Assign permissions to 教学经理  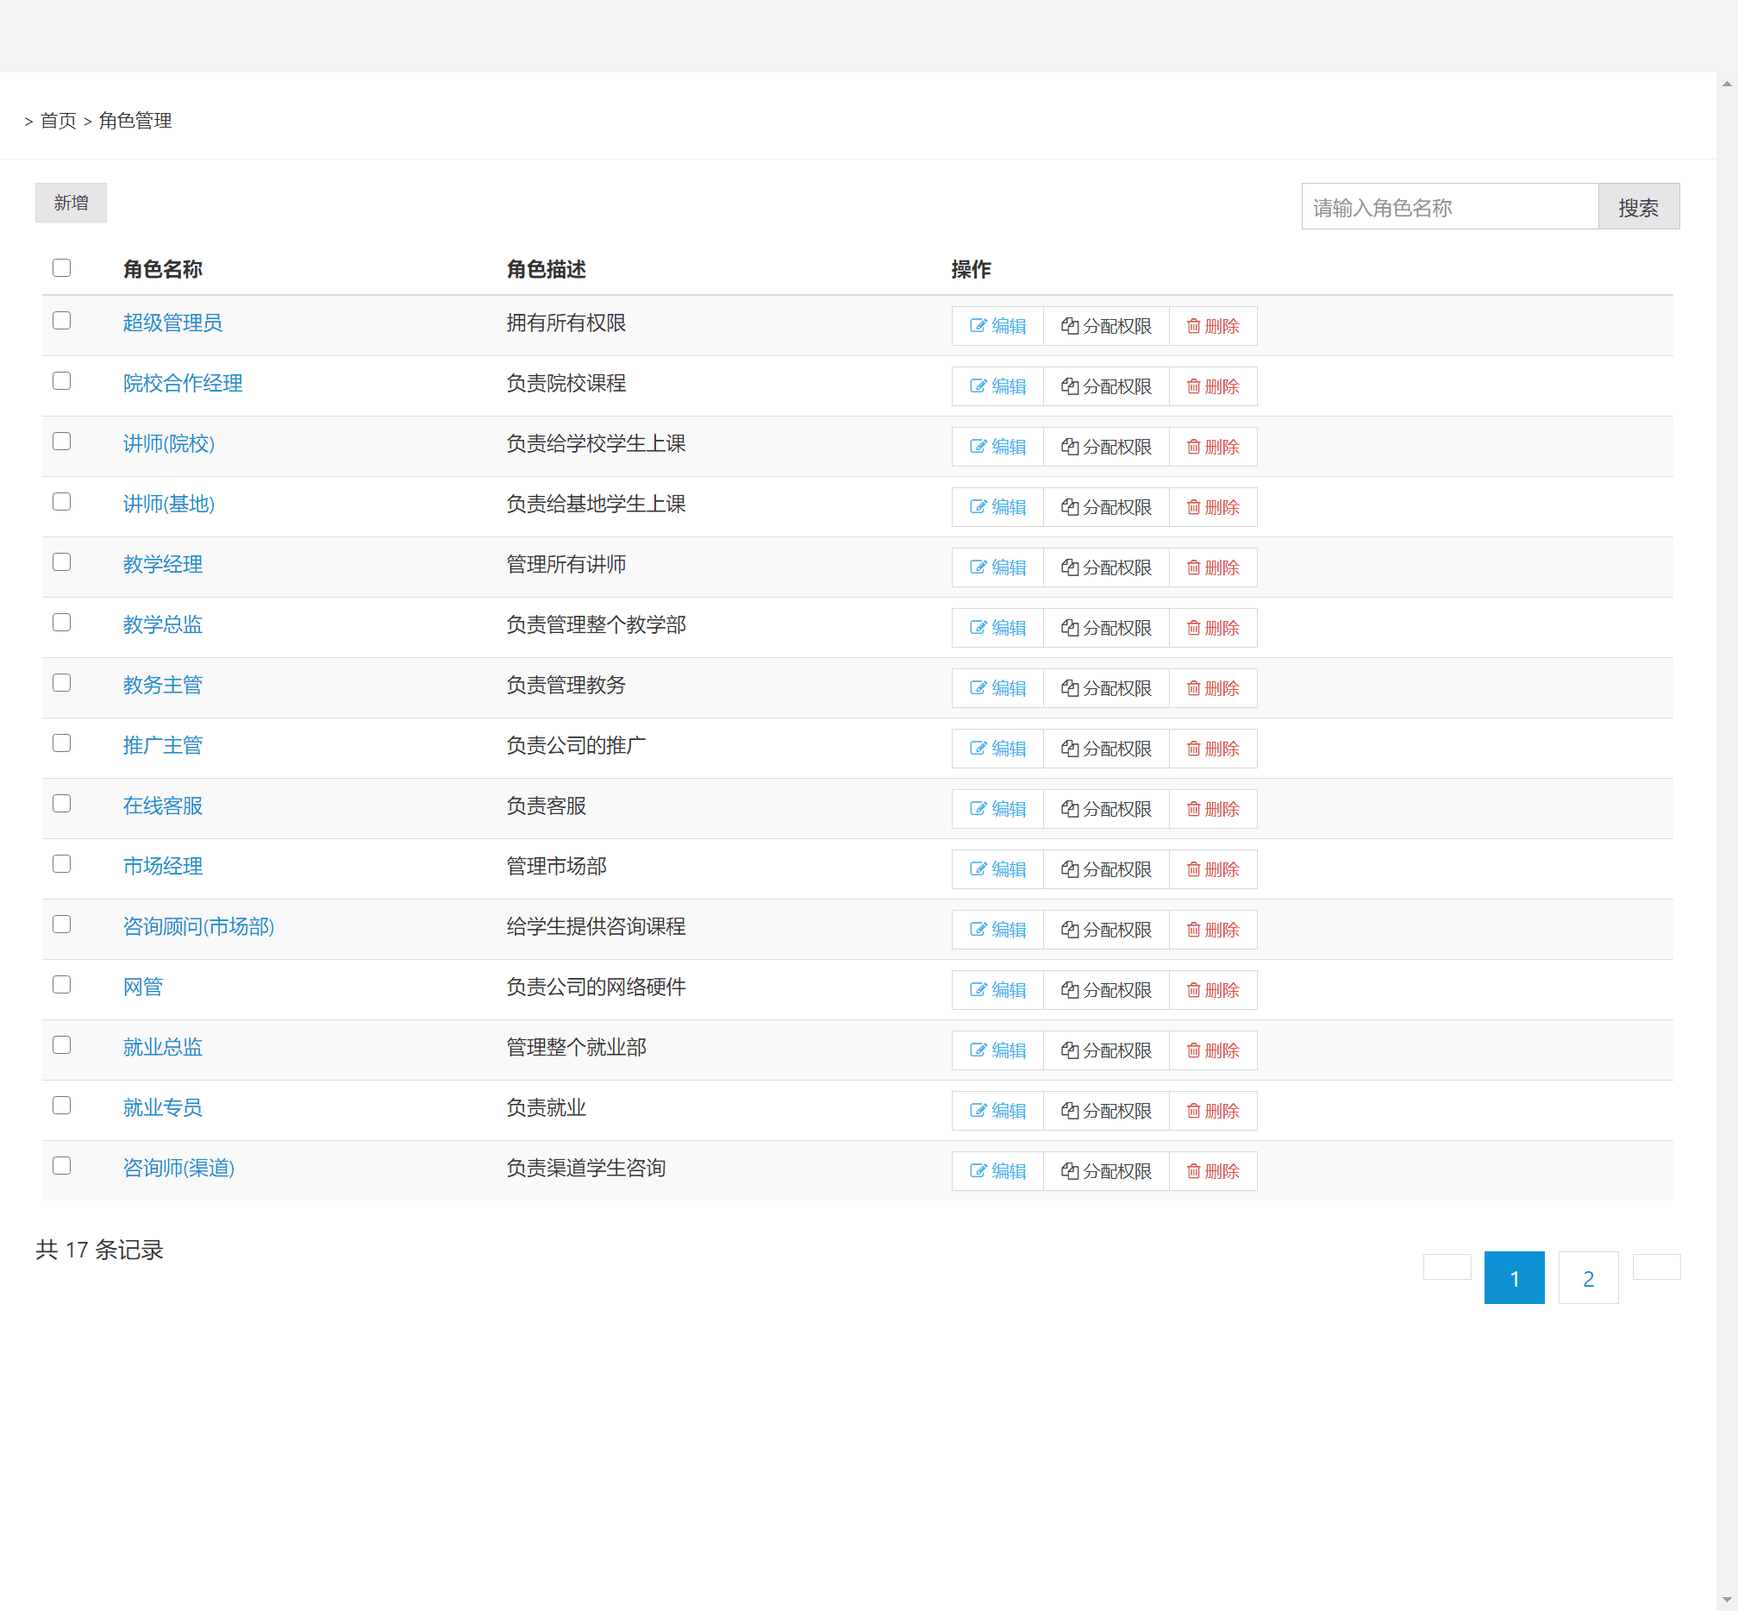pyautogui.click(x=1106, y=567)
